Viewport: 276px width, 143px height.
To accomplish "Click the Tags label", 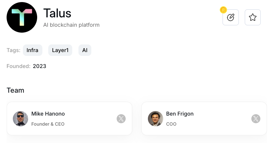I will [x=14, y=50].
